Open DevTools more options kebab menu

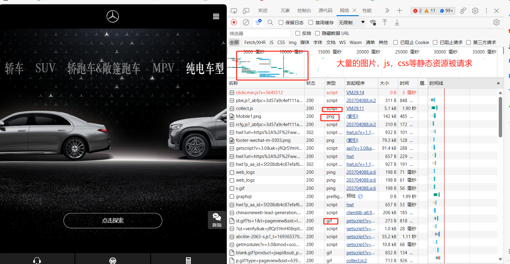[x=486, y=11]
